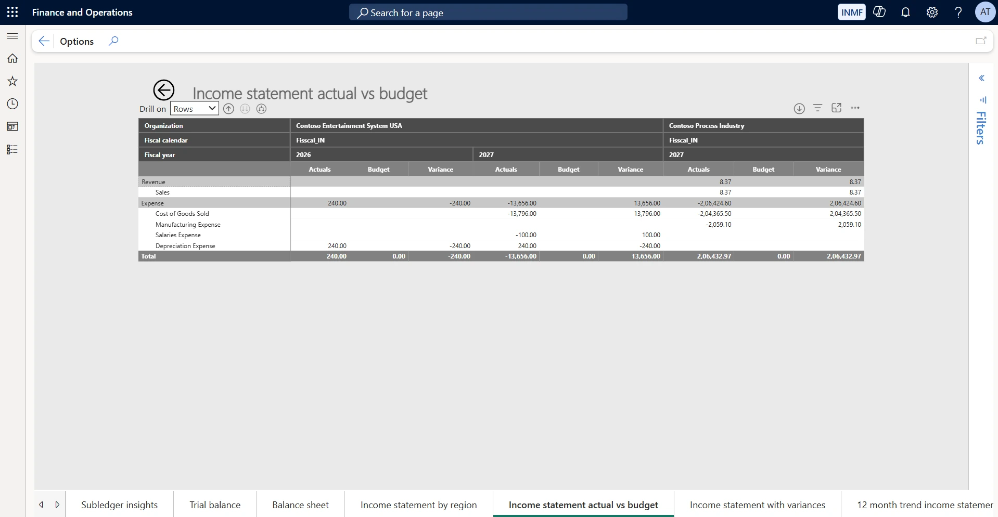
Task: Open Modules list icon in sidebar
Action: pyautogui.click(x=12, y=150)
